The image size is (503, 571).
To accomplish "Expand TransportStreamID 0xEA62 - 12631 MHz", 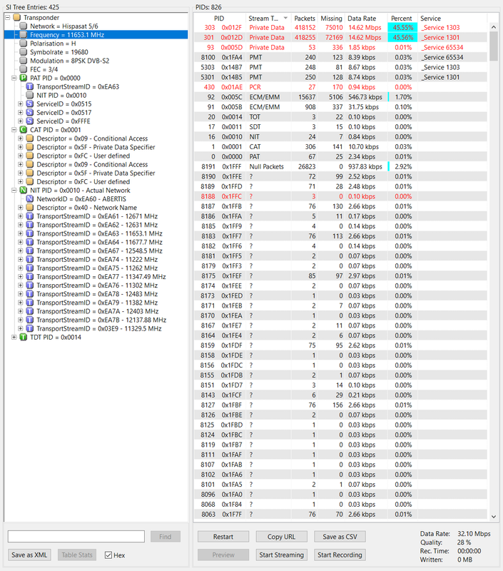I will tap(21, 225).
